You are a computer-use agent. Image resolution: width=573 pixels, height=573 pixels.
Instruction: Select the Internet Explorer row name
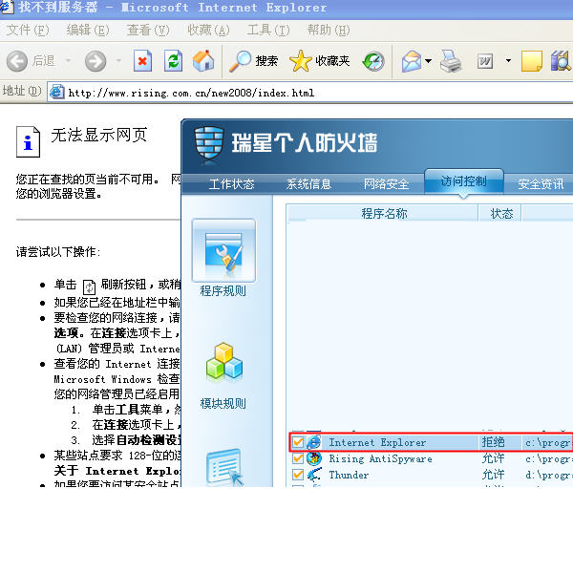pos(377,442)
